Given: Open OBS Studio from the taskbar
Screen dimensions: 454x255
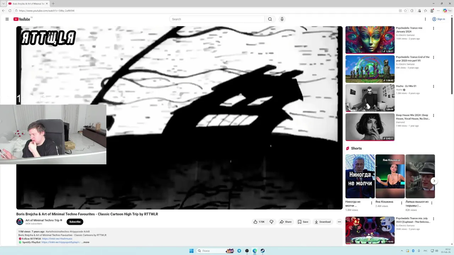Looking at the screenshot, I should 247,251.
